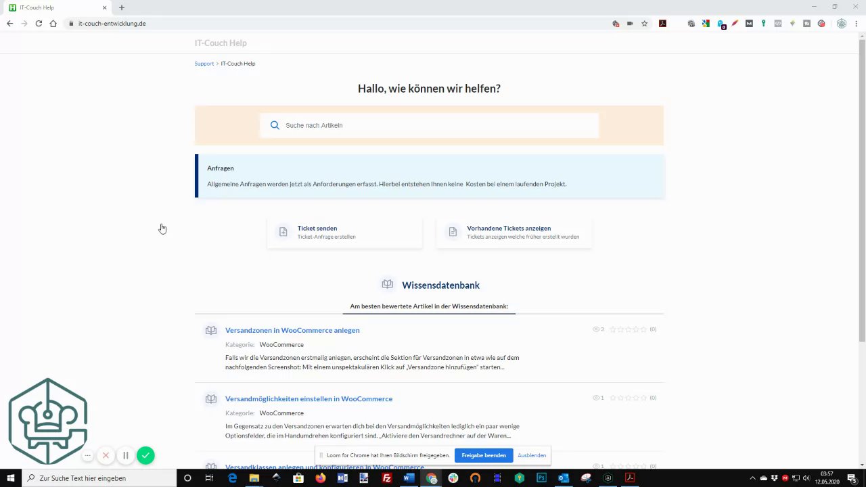Open a new browser tab

122,7
